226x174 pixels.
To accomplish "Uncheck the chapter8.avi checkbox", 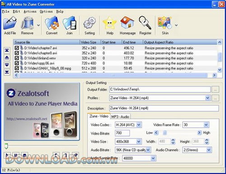I will click(17, 53).
